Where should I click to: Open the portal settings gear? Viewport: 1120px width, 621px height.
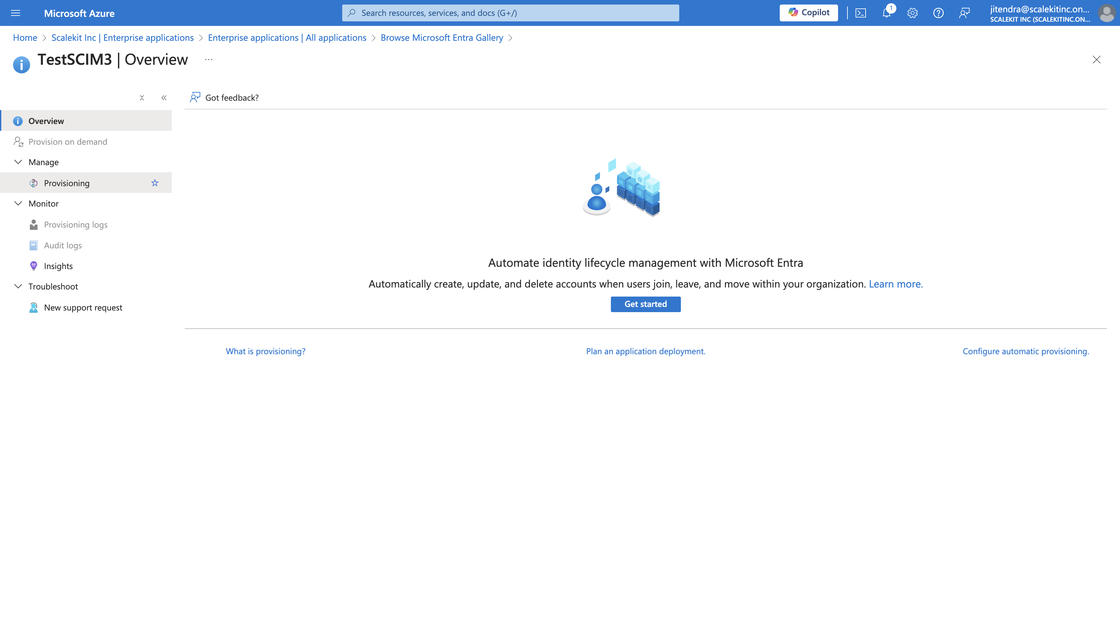(x=912, y=13)
